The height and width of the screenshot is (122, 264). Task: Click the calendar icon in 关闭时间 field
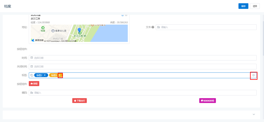32,66
